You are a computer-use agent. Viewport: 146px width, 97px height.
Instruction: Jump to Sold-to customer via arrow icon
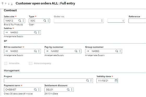click(7, 32)
